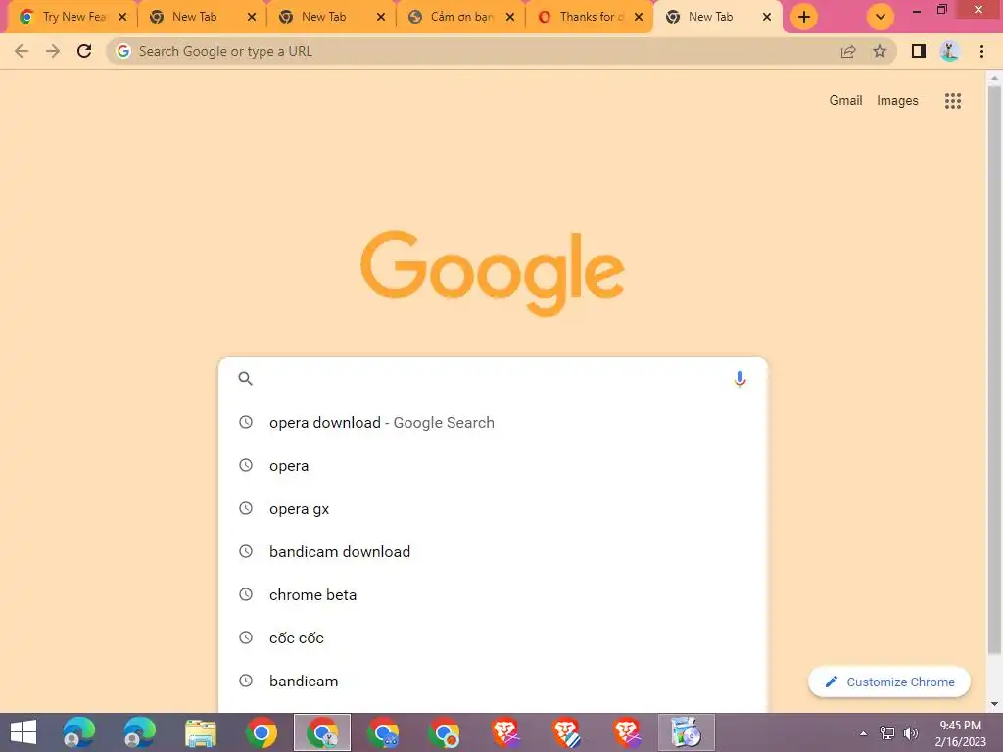Close the "Thanks for d..." tab

click(x=639, y=17)
